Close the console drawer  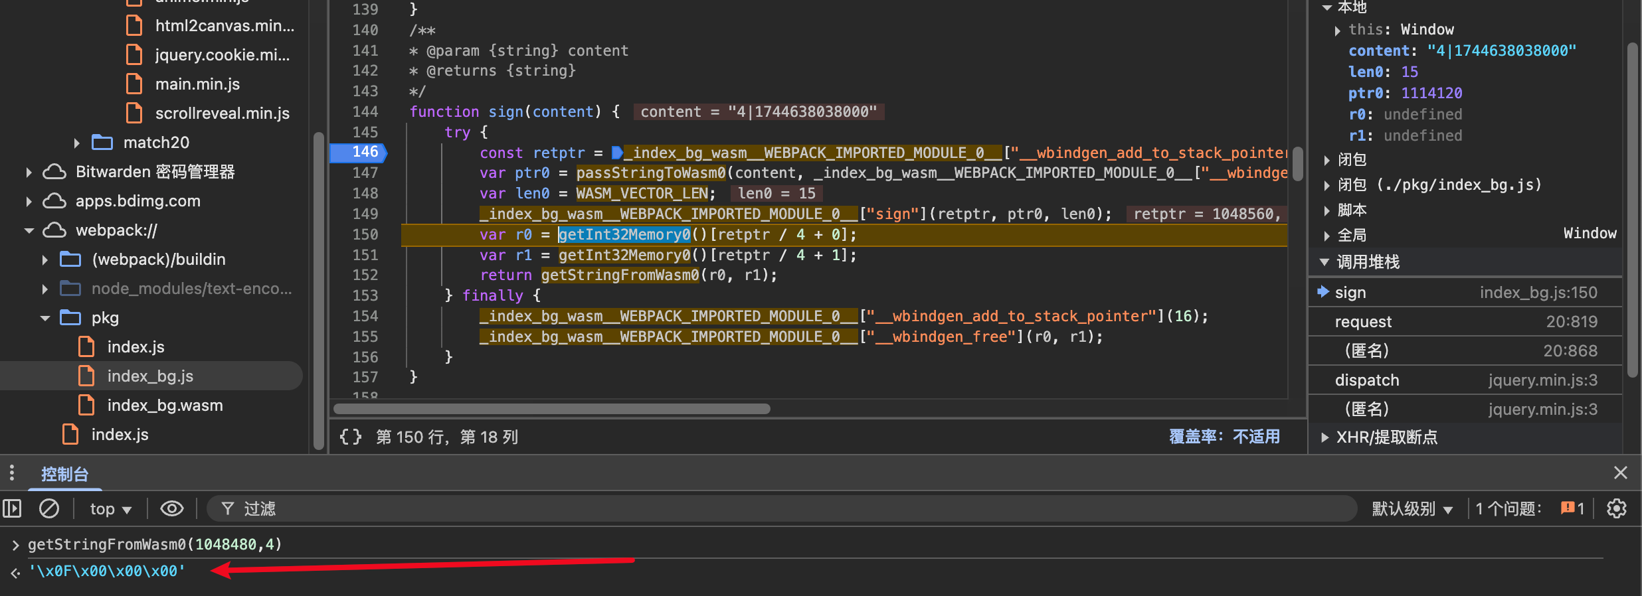[1620, 473]
